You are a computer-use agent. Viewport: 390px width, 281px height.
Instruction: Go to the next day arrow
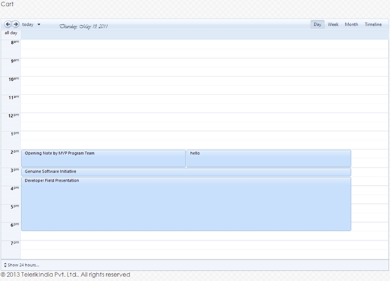pos(16,25)
